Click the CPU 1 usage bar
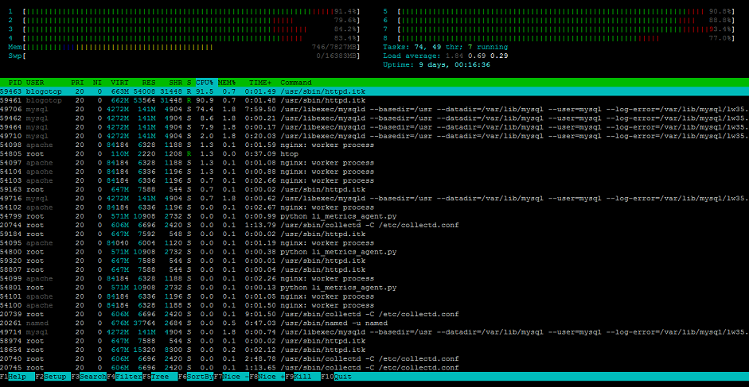 [x=184, y=11]
